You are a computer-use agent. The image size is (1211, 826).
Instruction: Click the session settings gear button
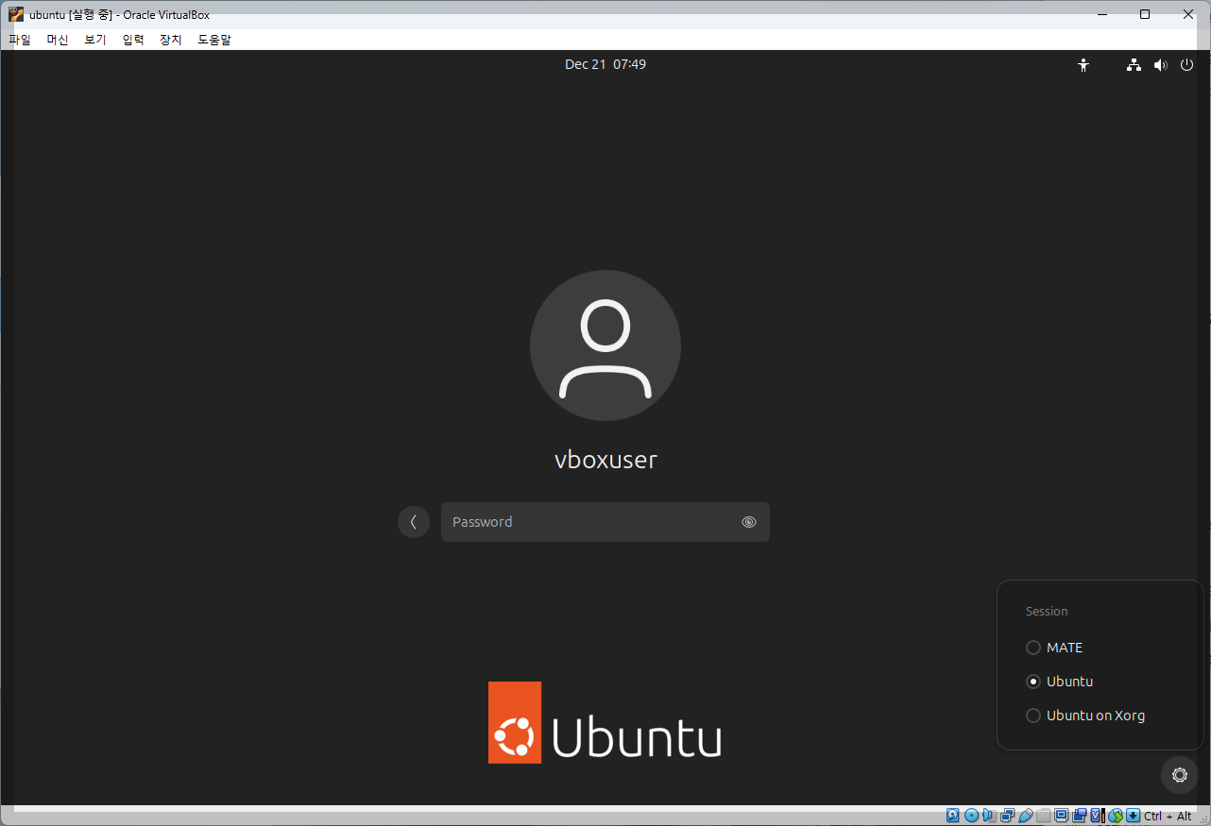pyautogui.click(x=1179, y=775)
